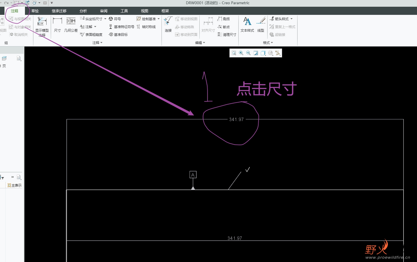Expand 箭头样式 arrow style dropdown
The width and height of the screenshot is (417, 262).
(292, 19)
